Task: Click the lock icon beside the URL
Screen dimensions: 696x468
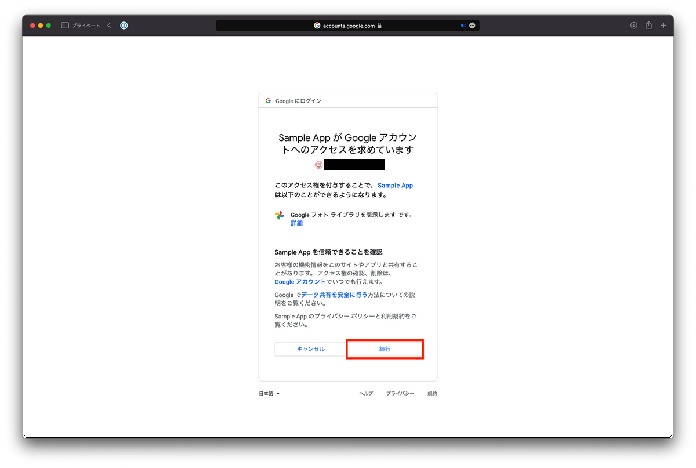Action: (x=379, y=26)
